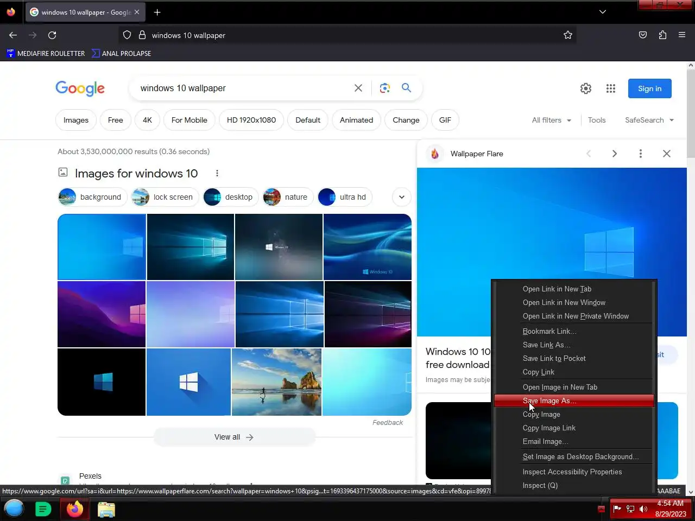The height and width of the screenshot is (521, 695).
Task: Click the volume icon in system tray
Action: pos(643,509)
